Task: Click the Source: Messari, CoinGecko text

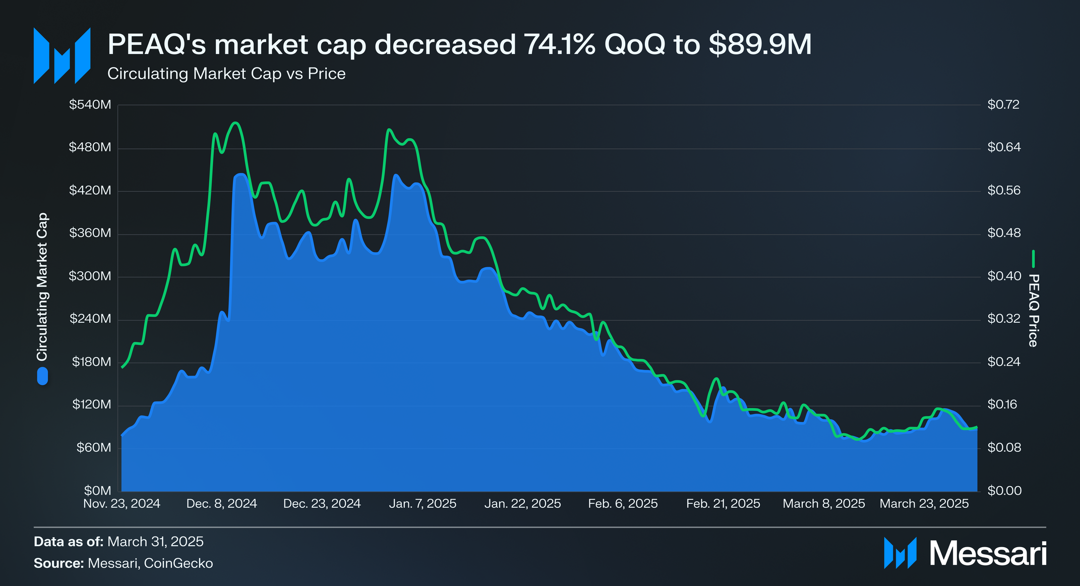Action: pos(124,563)
